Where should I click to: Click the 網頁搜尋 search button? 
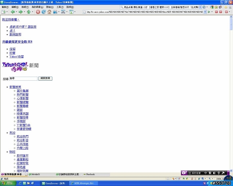[x=45, y=78]
